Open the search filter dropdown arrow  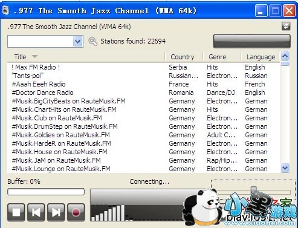click(78, 42)
